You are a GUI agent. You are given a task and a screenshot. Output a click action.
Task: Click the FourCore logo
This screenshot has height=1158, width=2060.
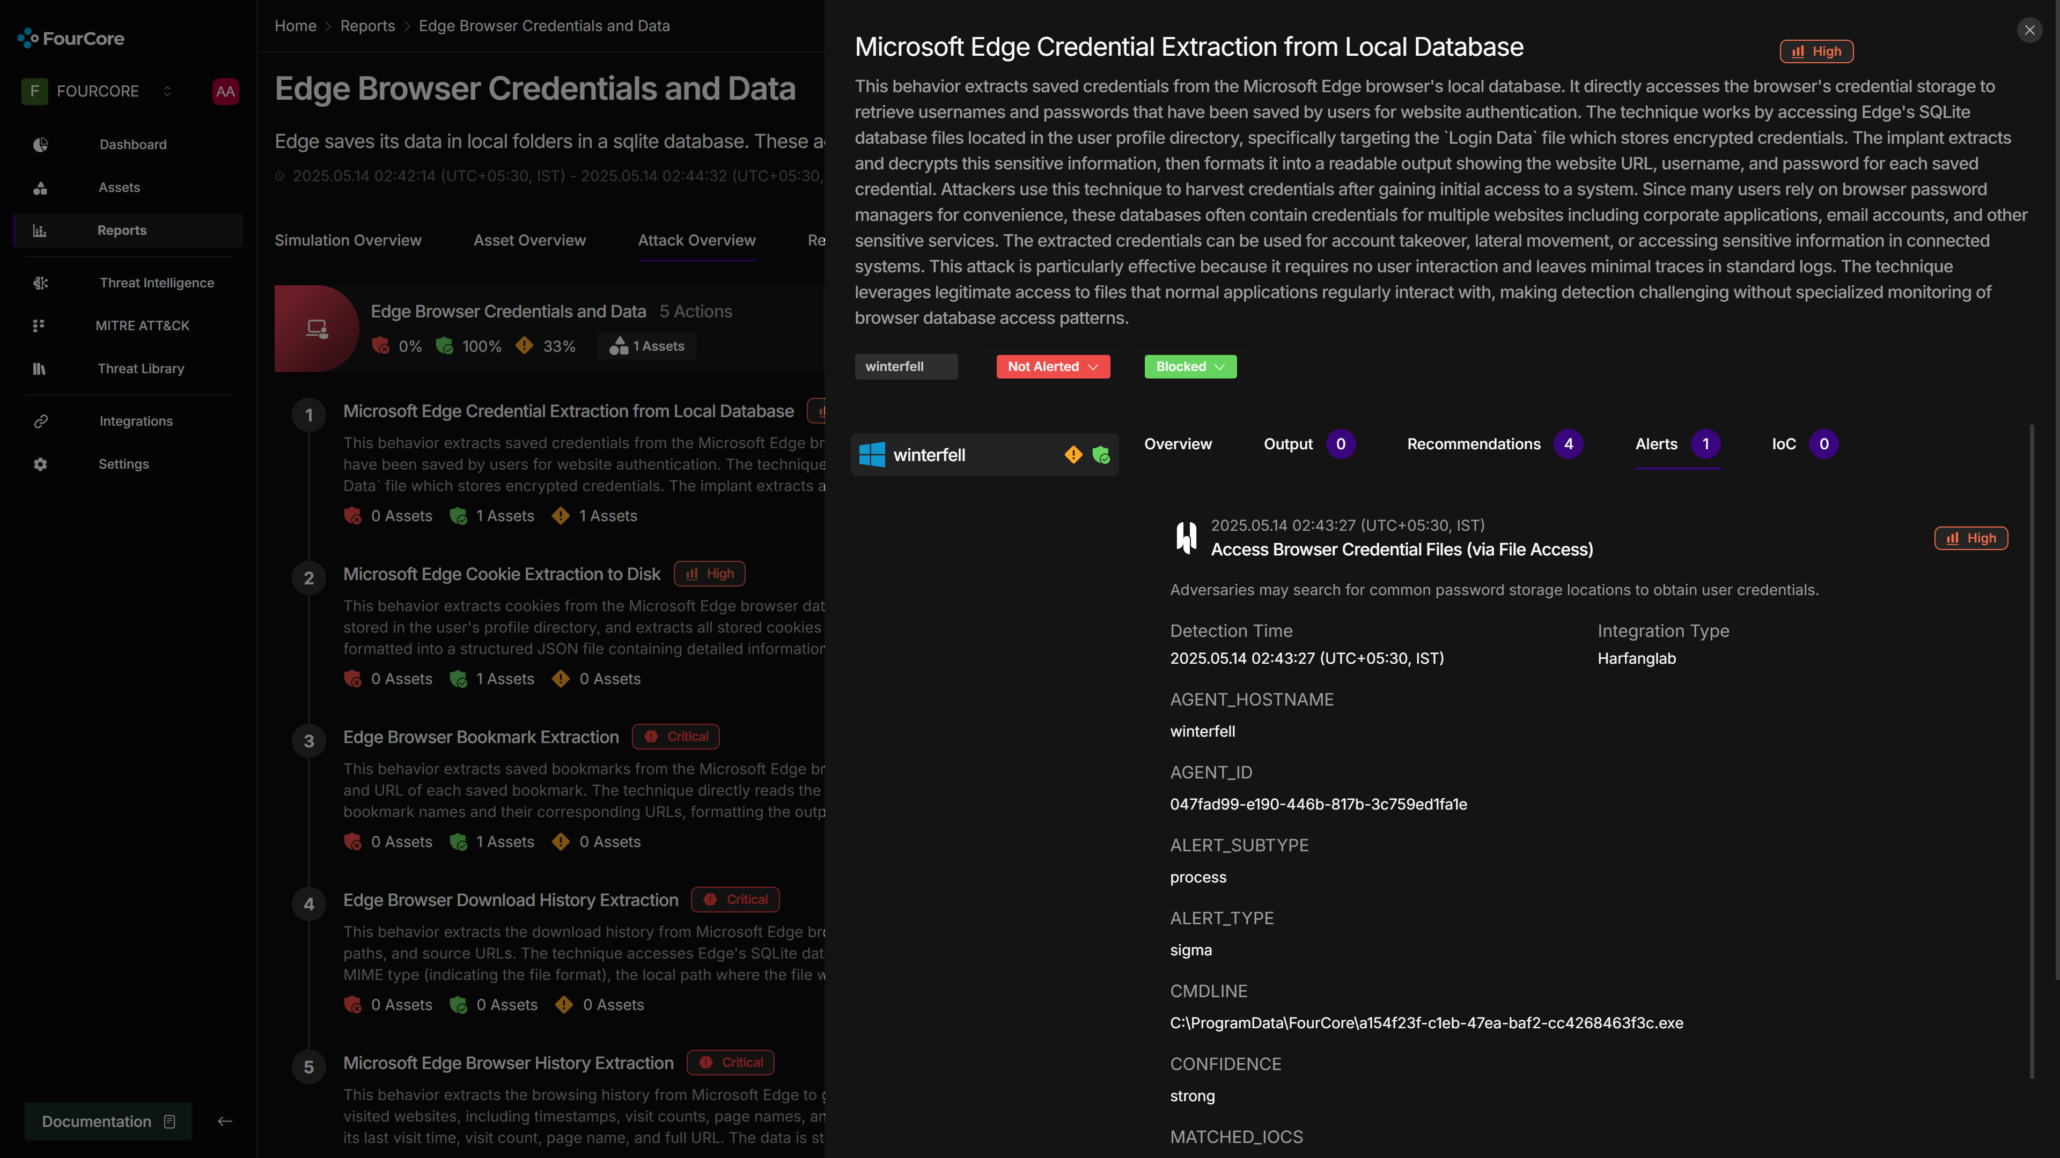click(70, 39)
